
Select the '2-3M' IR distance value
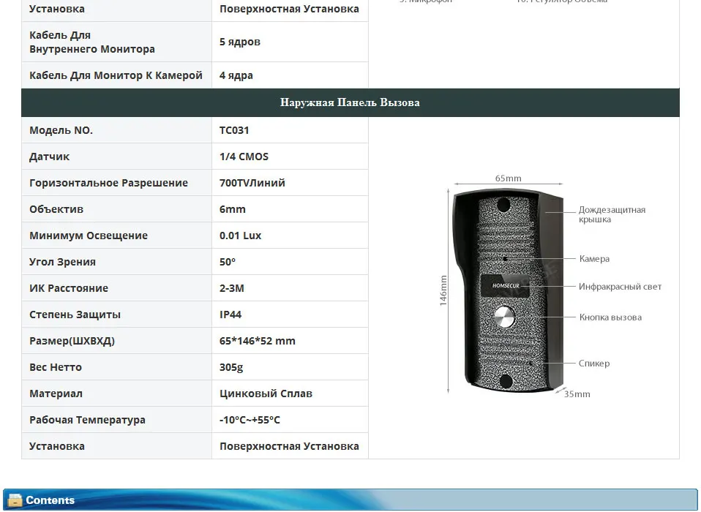231,289
